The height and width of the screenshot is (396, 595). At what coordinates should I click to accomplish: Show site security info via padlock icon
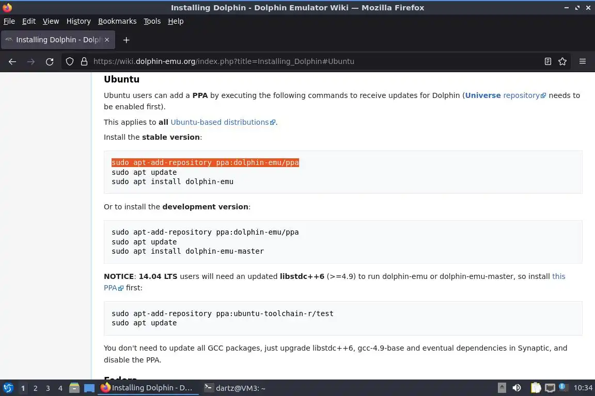[84, 61]
